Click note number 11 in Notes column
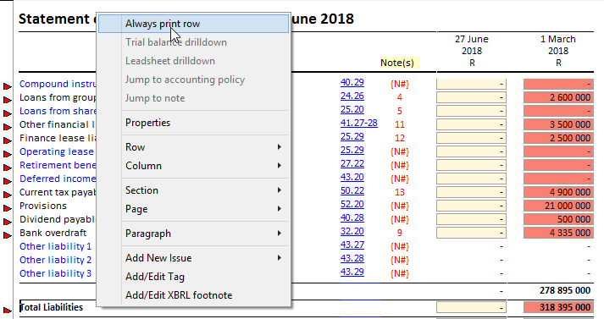Screen dimensions: 604x319 pos(400,124)
